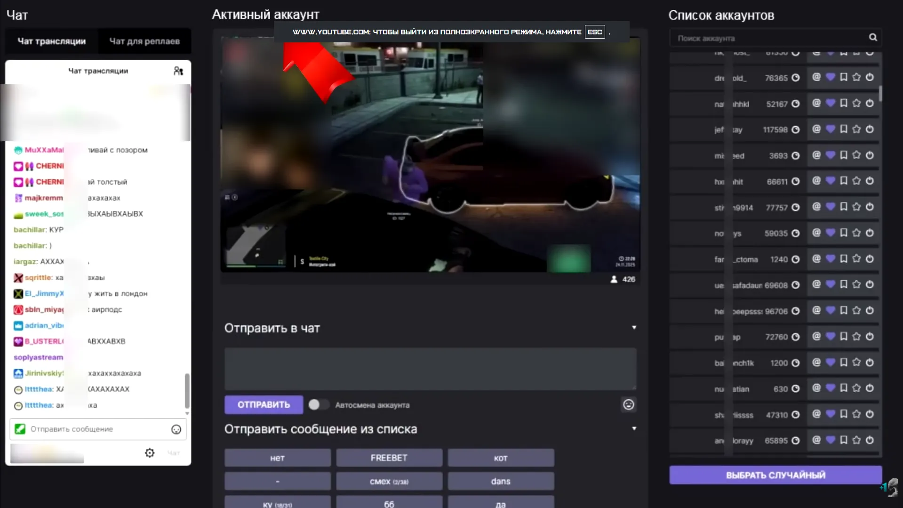Send the FREEBET preset message
Viewport: 903px width, 508px height.
(x=389, y=458)
